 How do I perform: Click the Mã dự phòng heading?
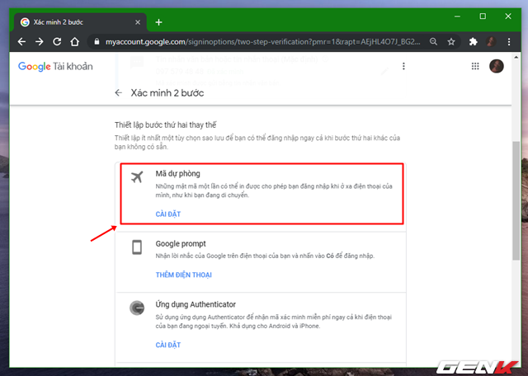pyautogui.click(x=178, y=174)
